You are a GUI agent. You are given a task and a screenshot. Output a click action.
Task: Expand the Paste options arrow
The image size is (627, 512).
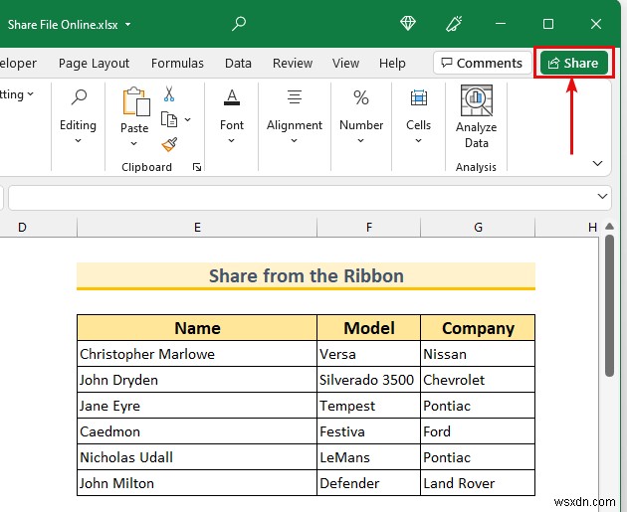(x=134, y=143)
